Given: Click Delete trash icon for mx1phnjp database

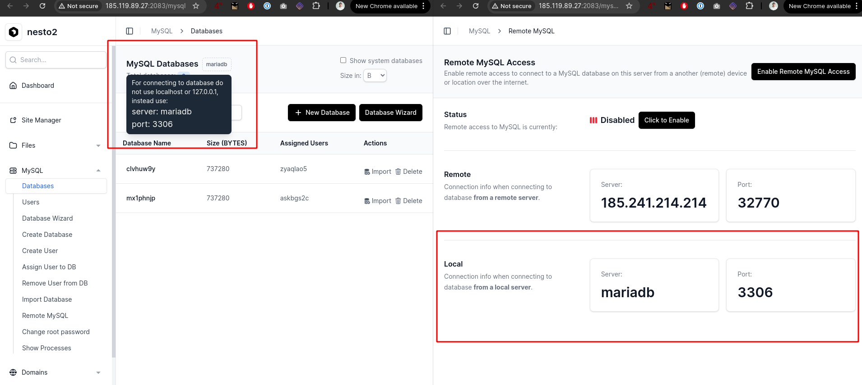Looking at the screenshot, I should tap(398, 201).
